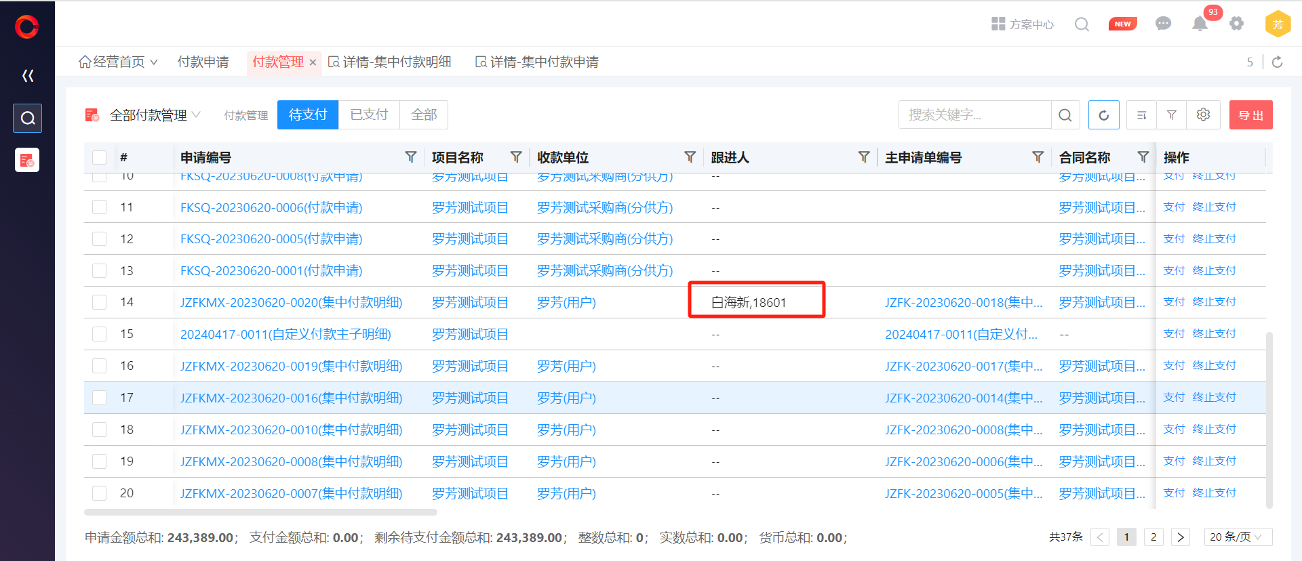Click the search magnifier in left sidebar
Screen dimensions: 1302x561
(x=28, y=119)
